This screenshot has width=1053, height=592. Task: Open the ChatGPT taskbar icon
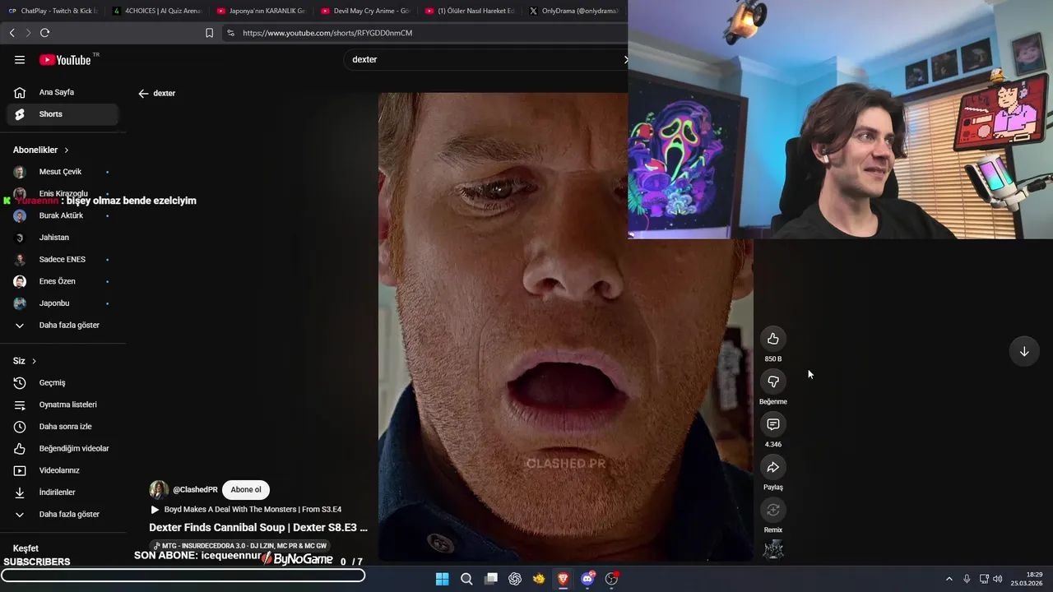coord(515,579)
